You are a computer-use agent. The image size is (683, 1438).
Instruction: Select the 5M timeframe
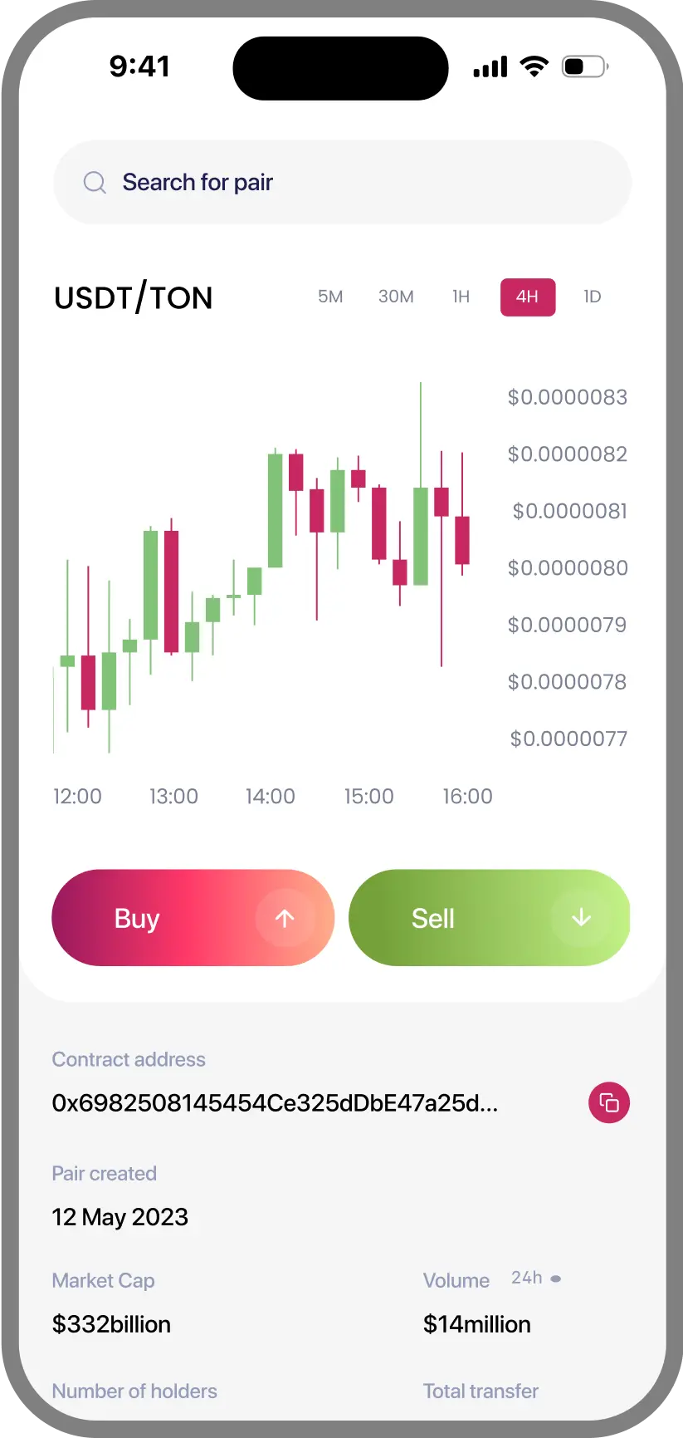330,297
